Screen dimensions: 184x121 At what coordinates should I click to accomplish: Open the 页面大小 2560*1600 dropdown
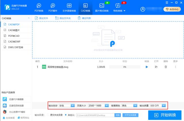click(x=98, y=105)
